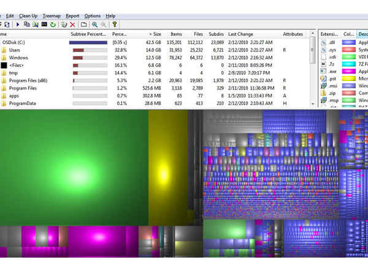Viewport: 368px width, 276px height.
Task: Click the Delete to Recycle Bin icon
Action: point(64,25)
